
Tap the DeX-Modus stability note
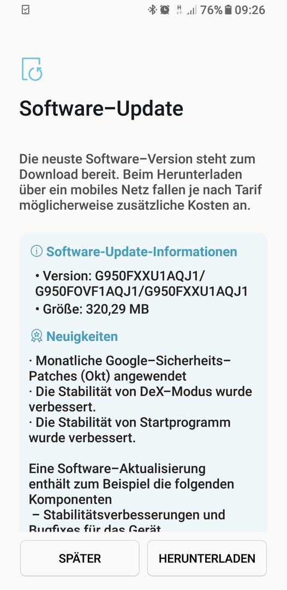140,398
